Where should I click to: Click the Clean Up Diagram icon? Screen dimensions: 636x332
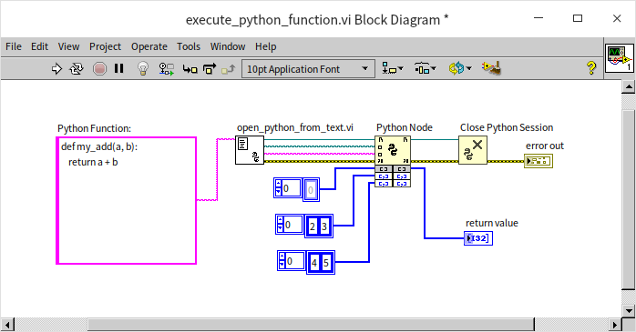tap(491, 68)
